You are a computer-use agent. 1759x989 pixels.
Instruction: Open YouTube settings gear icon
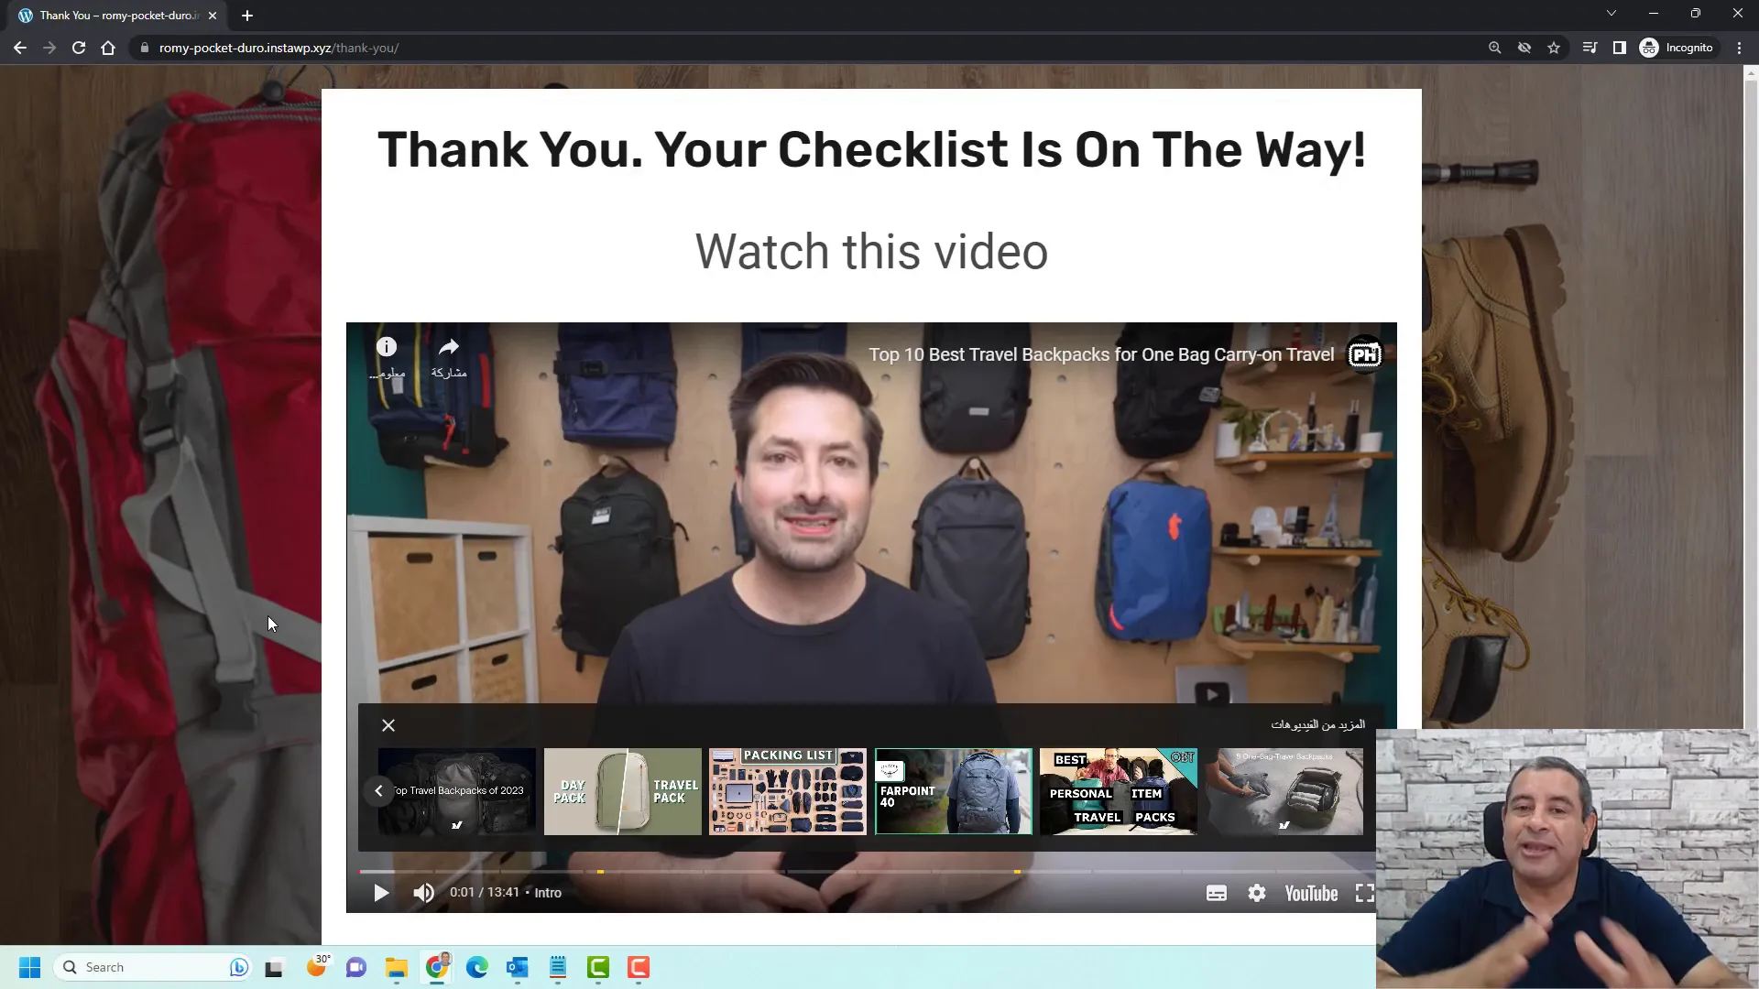coord(1256,893)
